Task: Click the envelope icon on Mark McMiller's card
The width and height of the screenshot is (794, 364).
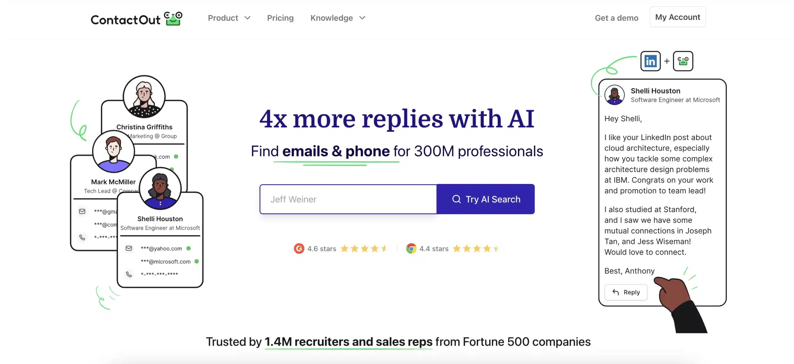Action: point(82,211)
